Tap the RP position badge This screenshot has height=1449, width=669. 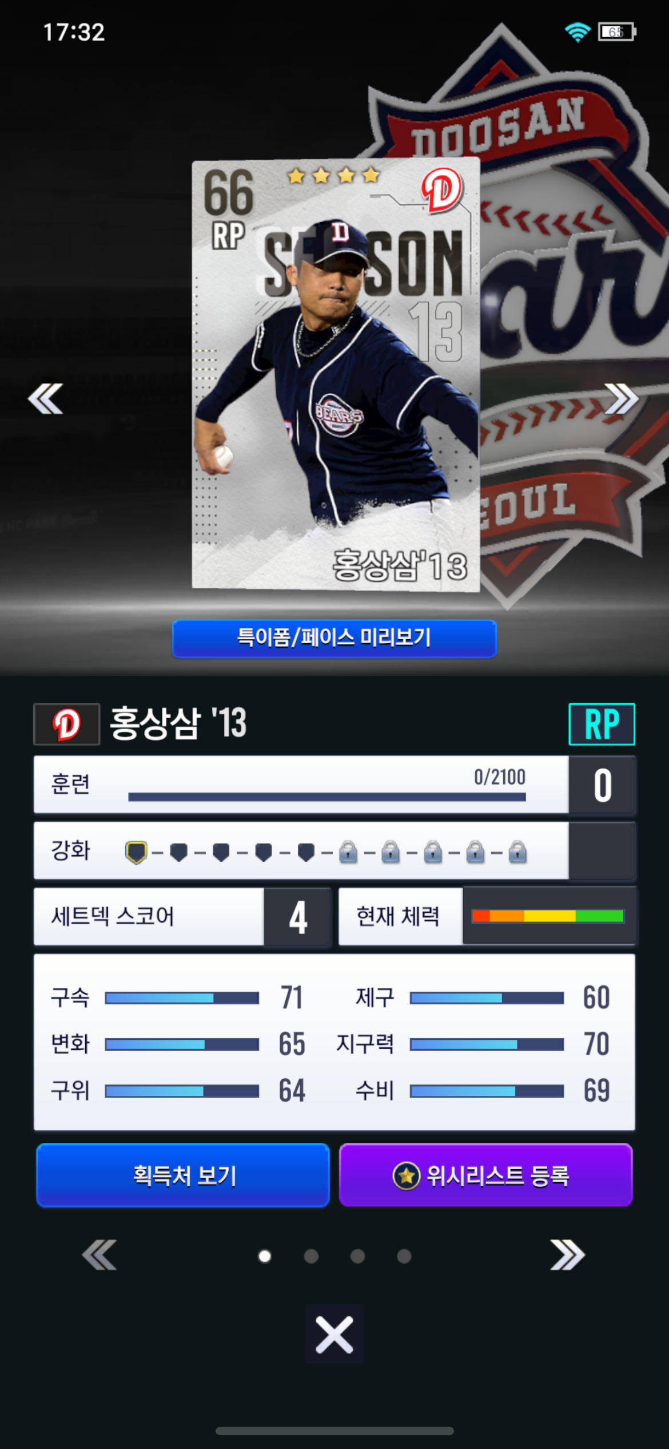pos(602,724)
